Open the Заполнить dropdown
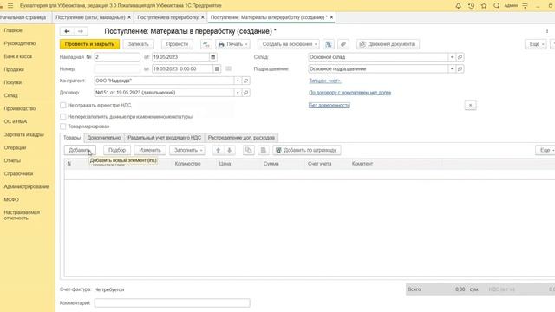The height and width of the screenshot is (312, 555). pyautogui.click(x=187, y=150)
